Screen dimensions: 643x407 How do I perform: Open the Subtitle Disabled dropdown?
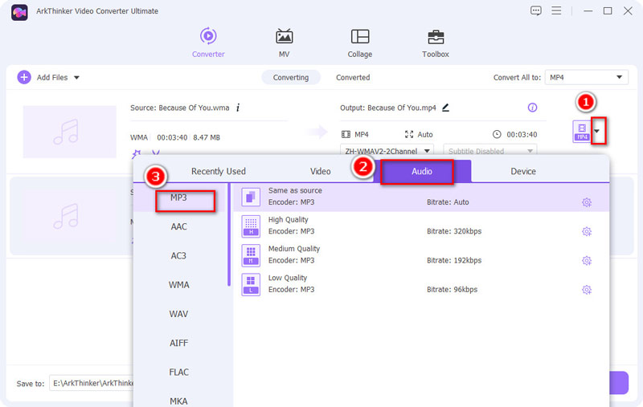[490, 151]
